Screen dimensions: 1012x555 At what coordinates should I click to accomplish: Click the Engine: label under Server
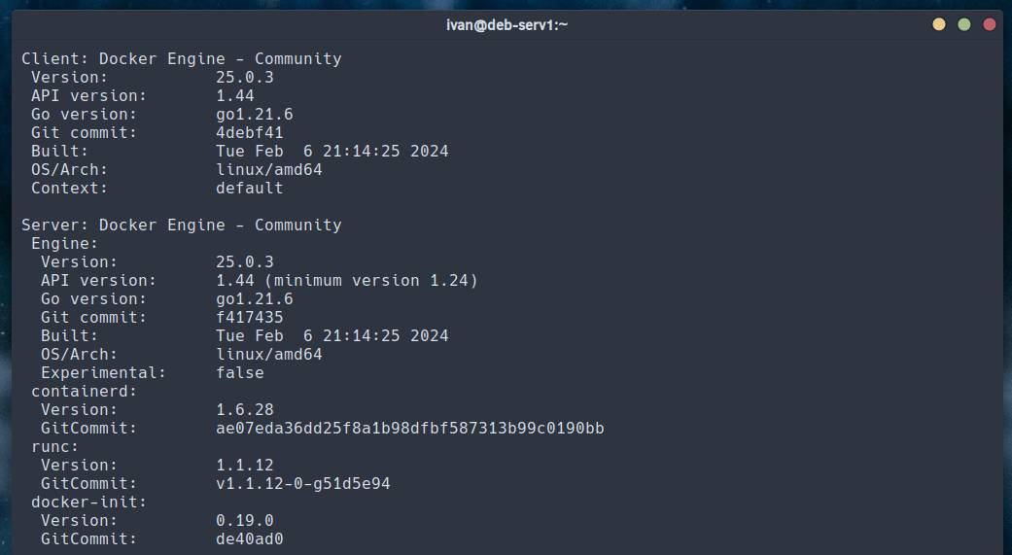pyautogui.click(x=65, y=244)
